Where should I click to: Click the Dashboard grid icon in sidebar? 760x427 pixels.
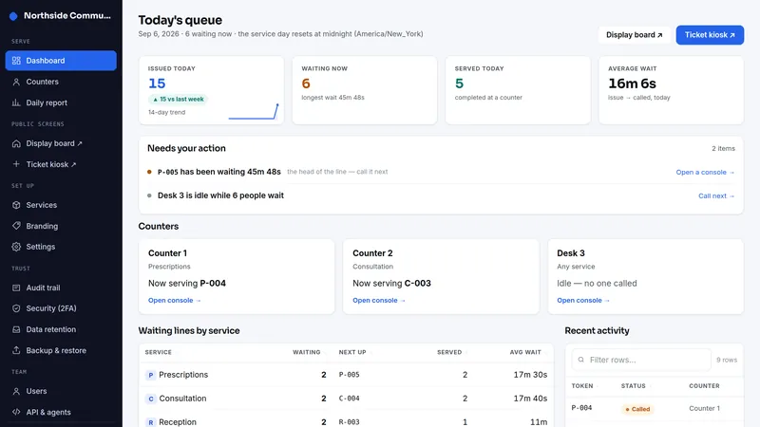pos(16,61)
